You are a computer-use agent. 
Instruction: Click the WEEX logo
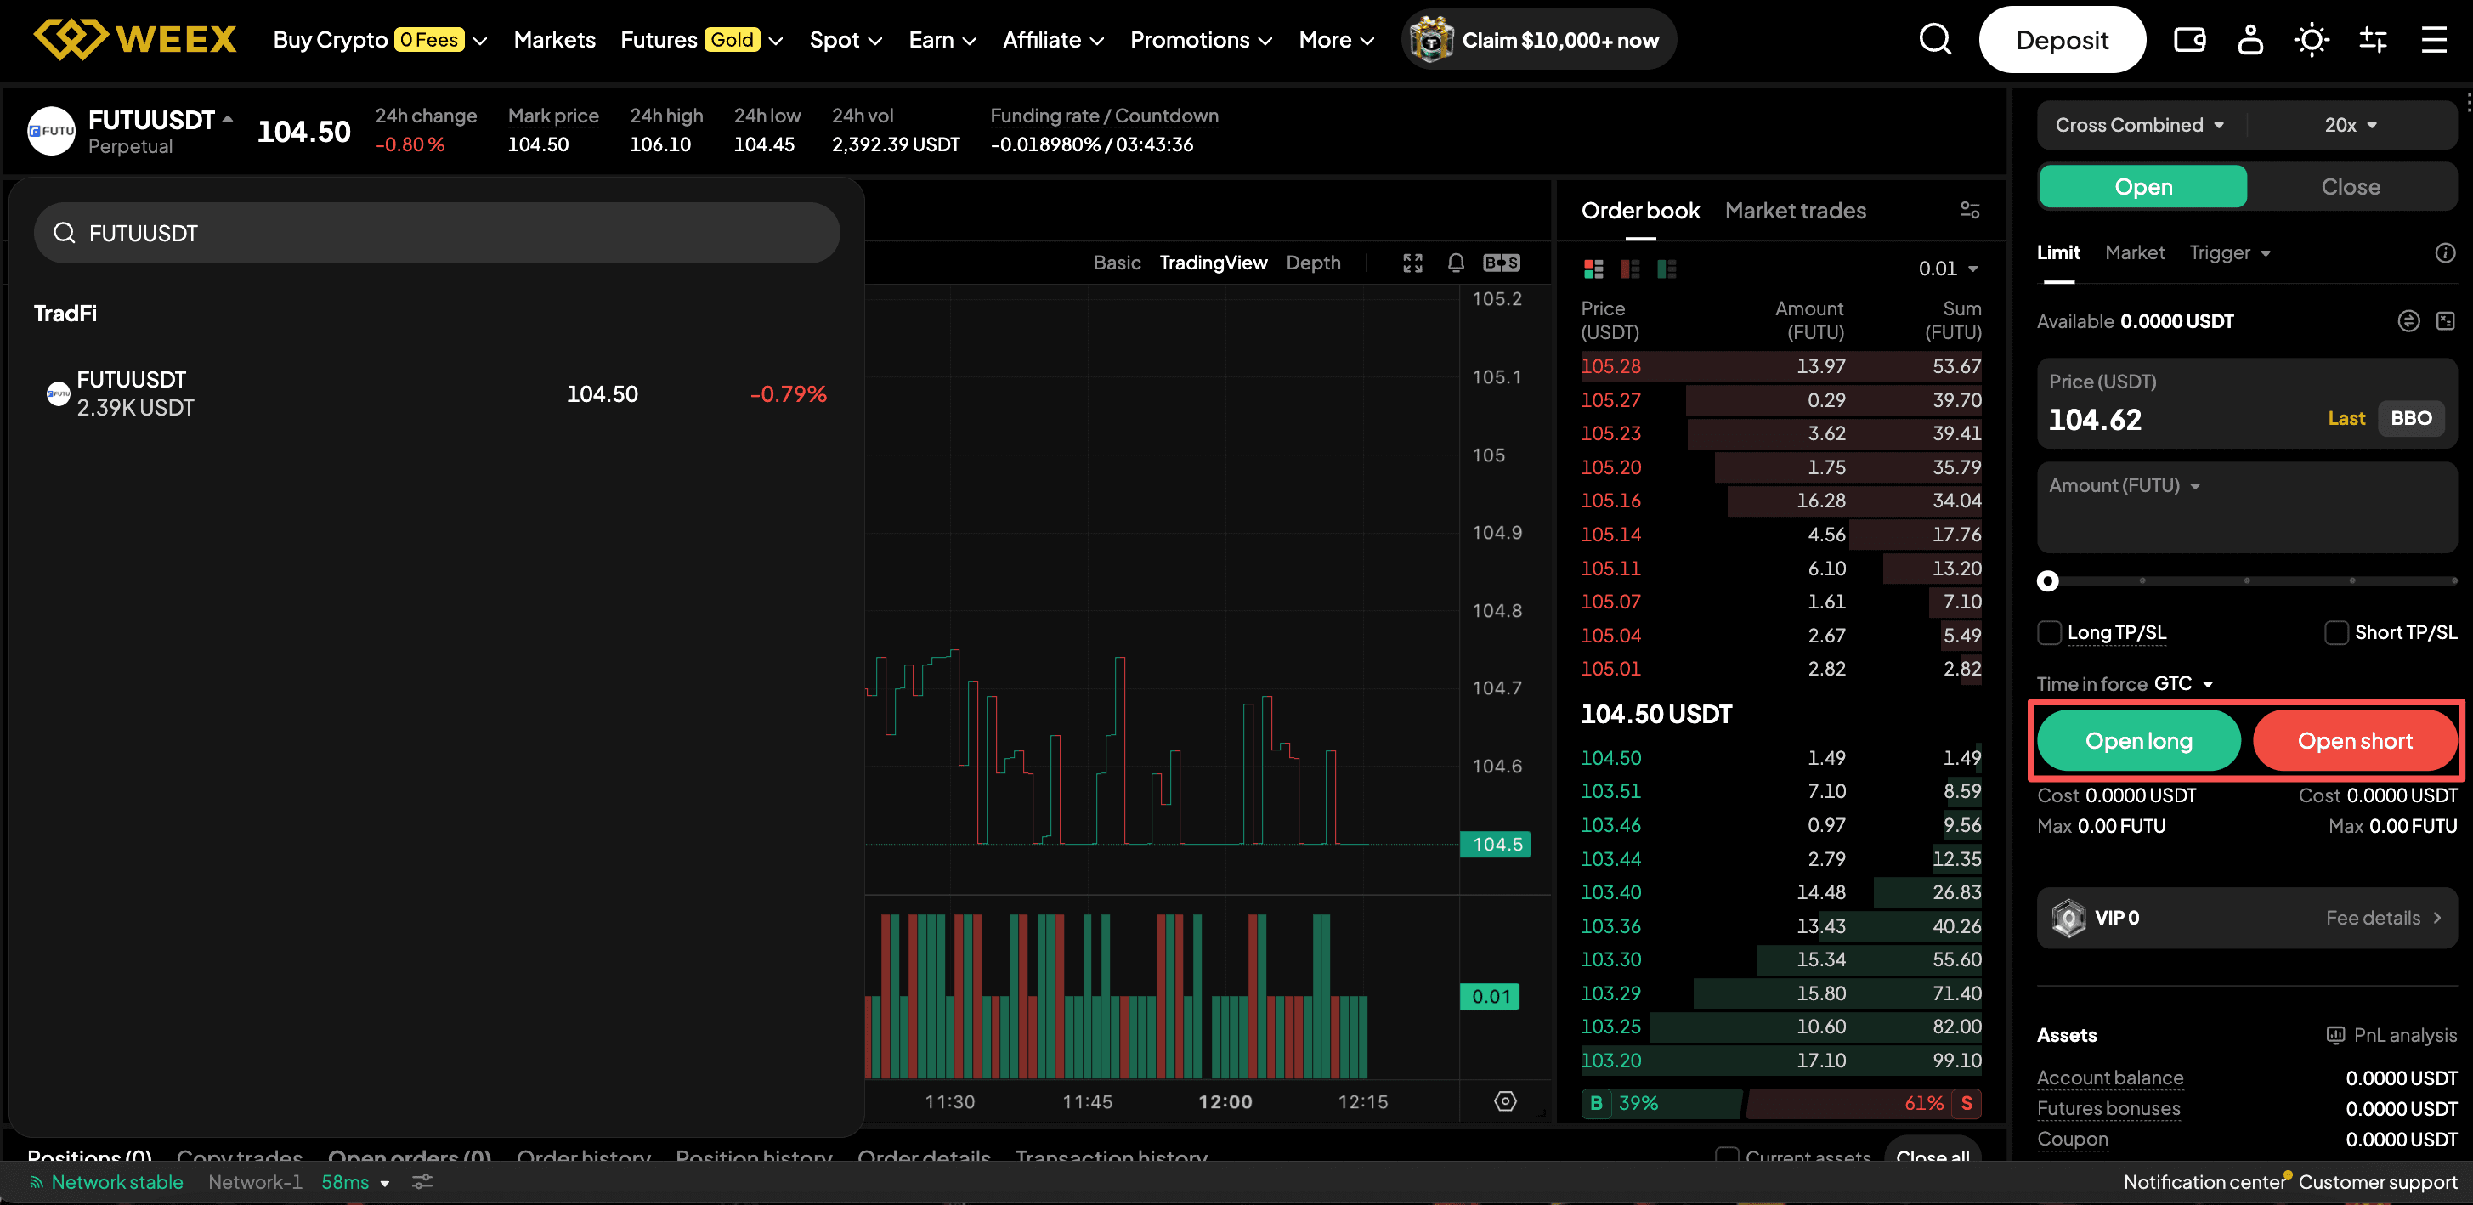tap(134, 39)
